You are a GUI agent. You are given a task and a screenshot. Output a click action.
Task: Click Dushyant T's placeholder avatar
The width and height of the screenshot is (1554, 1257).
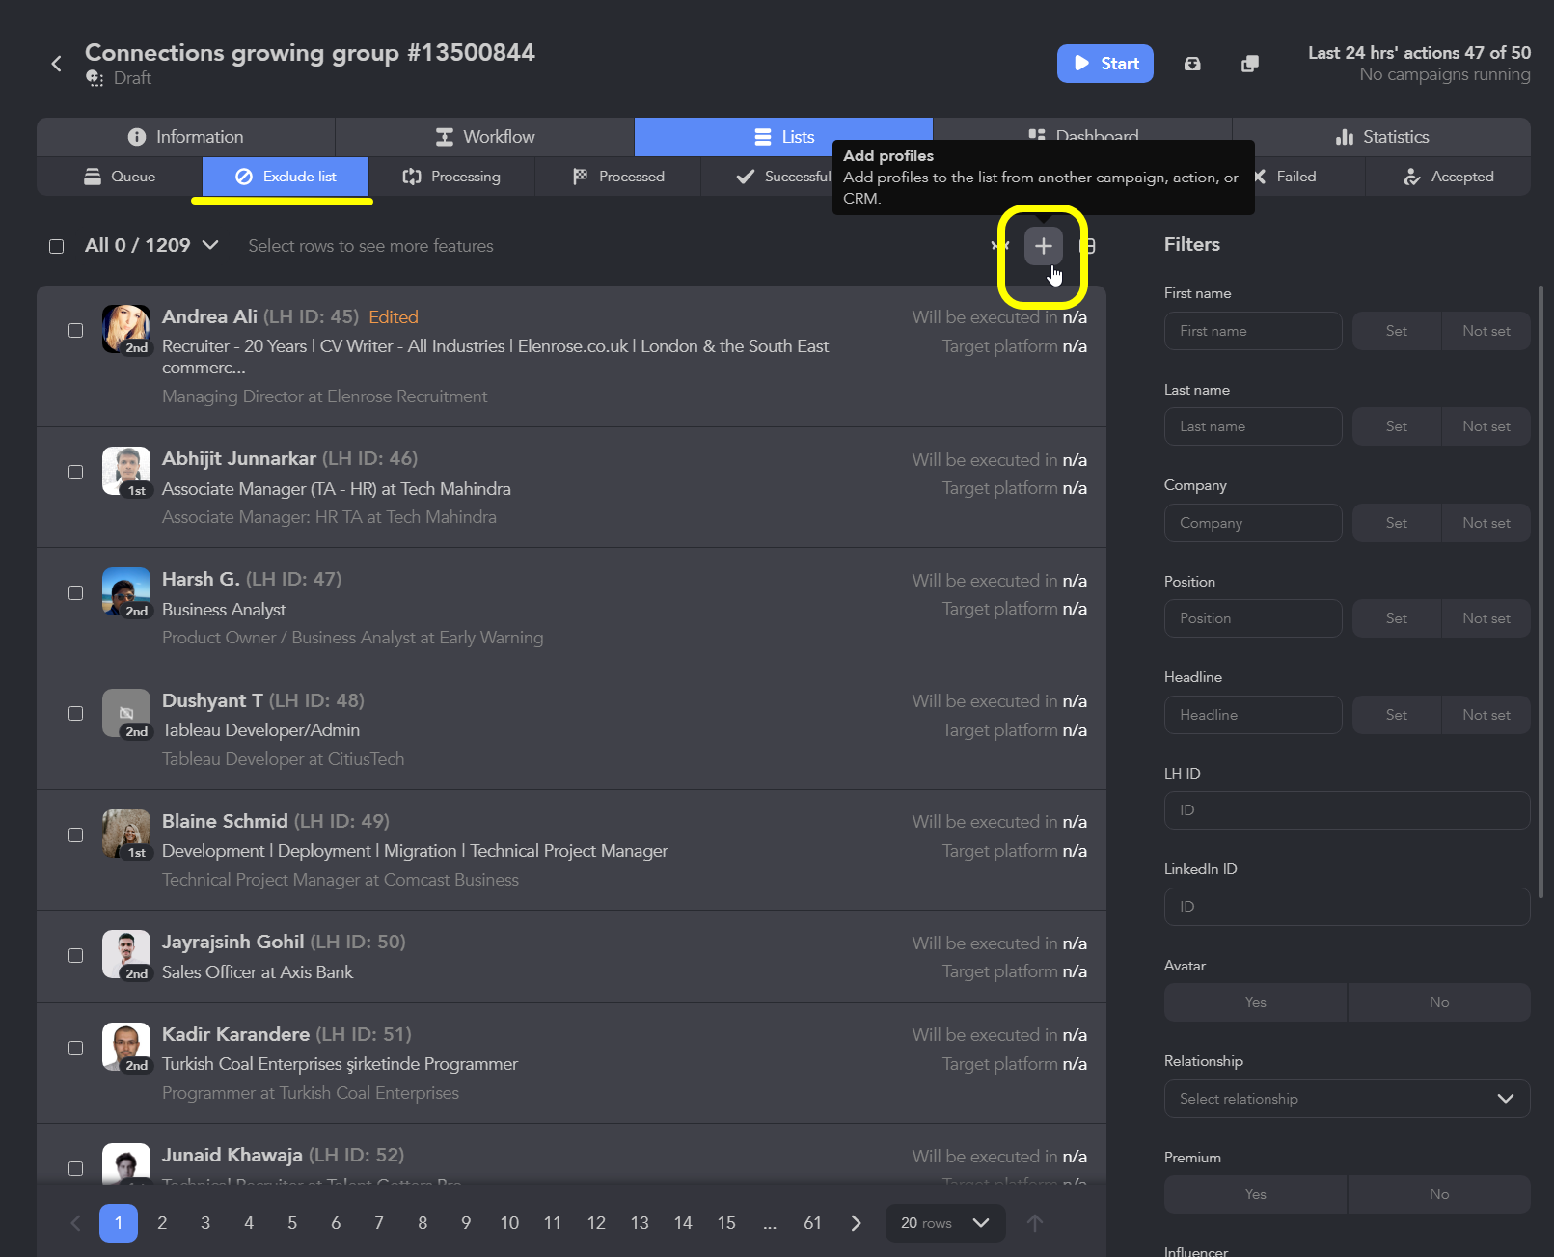[x=126, y=713]
